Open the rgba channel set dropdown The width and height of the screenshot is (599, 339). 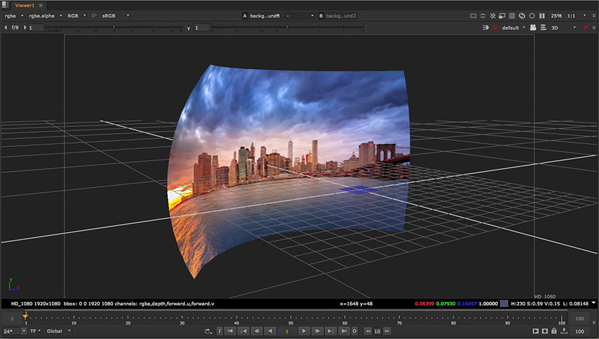click(x=14, y=15)
